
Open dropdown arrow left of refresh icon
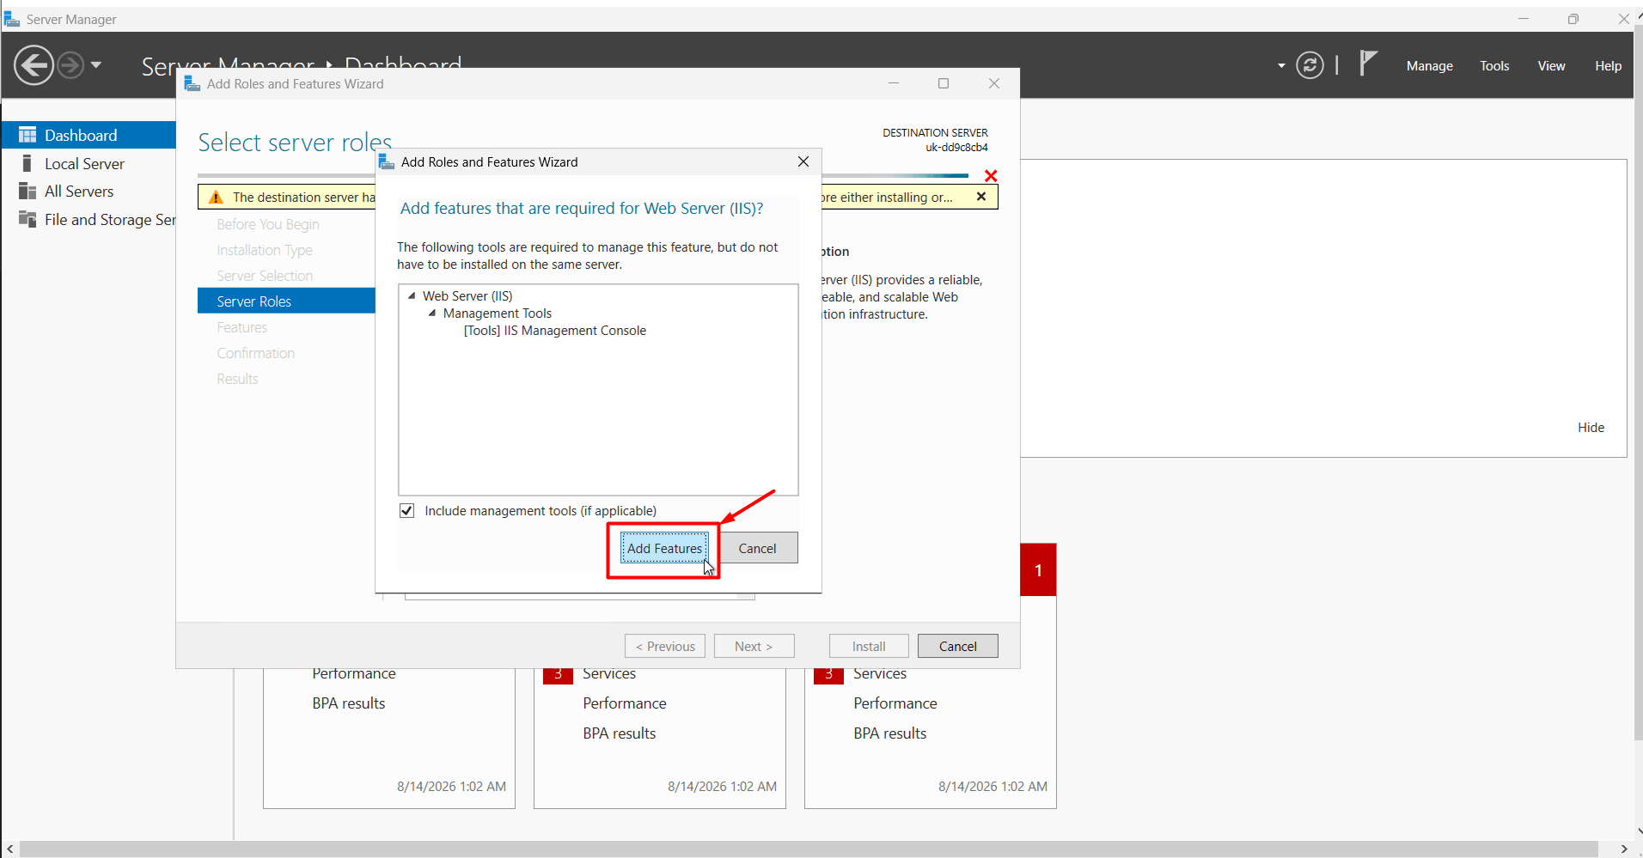coord(1281,65)
